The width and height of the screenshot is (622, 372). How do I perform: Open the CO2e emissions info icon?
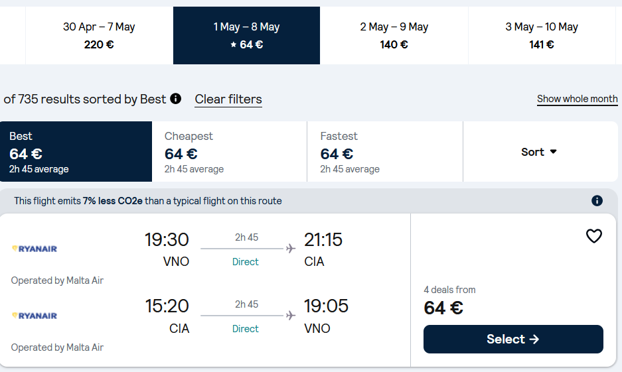(597, 201)
